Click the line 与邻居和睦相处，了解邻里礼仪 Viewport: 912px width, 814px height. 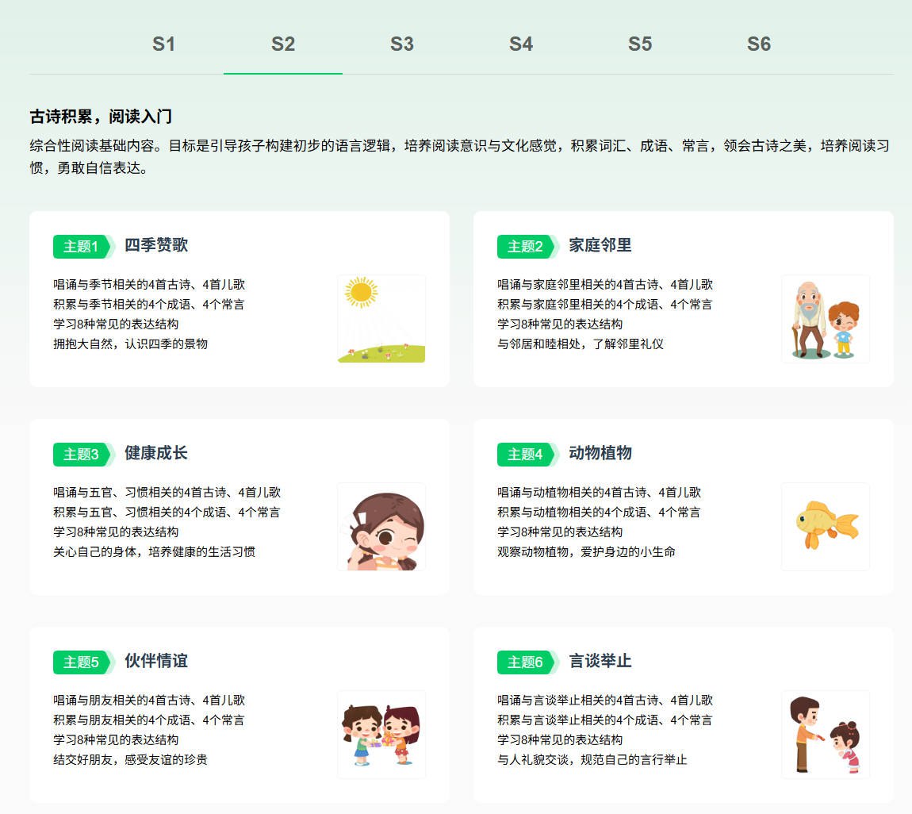tap(581, 344)
